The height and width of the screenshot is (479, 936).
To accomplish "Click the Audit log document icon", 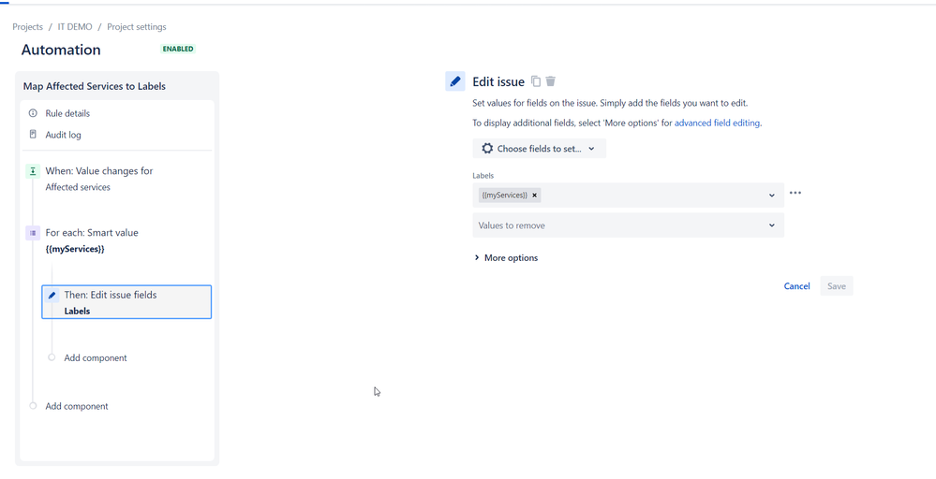I will point(33,135).
